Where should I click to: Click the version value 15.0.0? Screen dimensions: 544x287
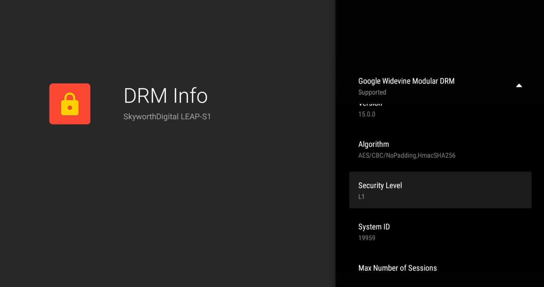pos(367,114)
